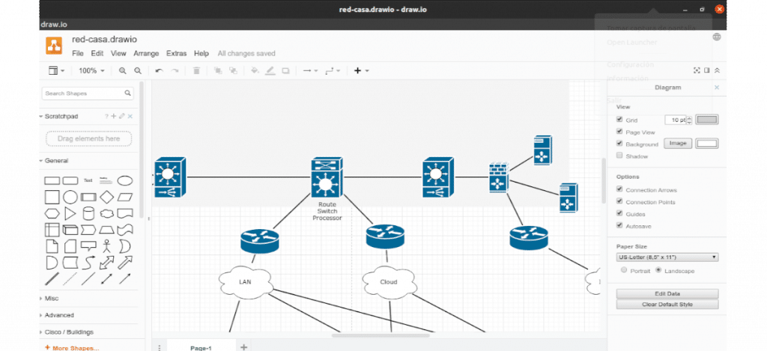
Task: Open the File menu
Action: (78, 53)
